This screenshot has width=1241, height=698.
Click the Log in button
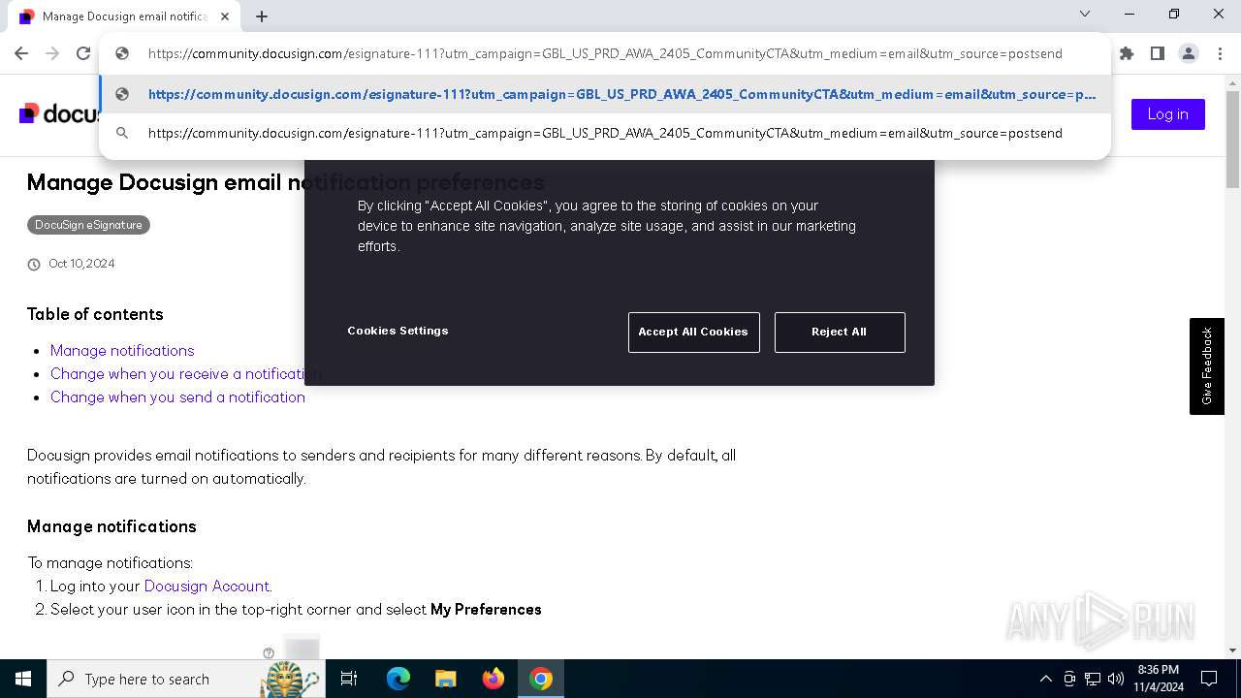pyautogui.click(x=1168, y=114)
